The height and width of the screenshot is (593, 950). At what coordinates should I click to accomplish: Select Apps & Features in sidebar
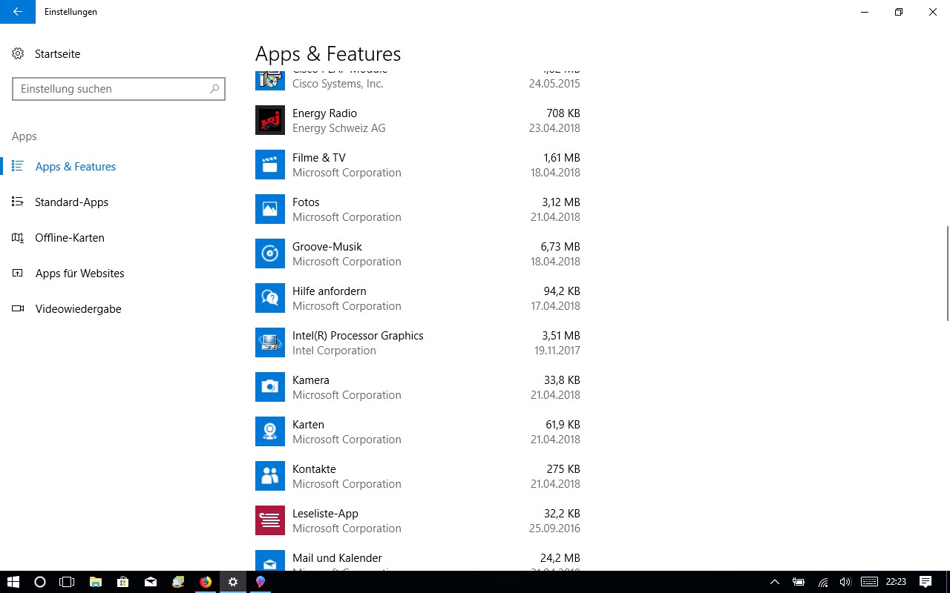tap(75, 167)
